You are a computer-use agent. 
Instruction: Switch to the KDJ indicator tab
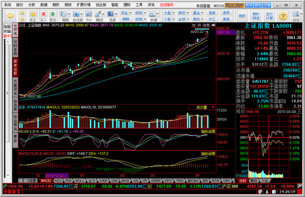coord(58,181)
